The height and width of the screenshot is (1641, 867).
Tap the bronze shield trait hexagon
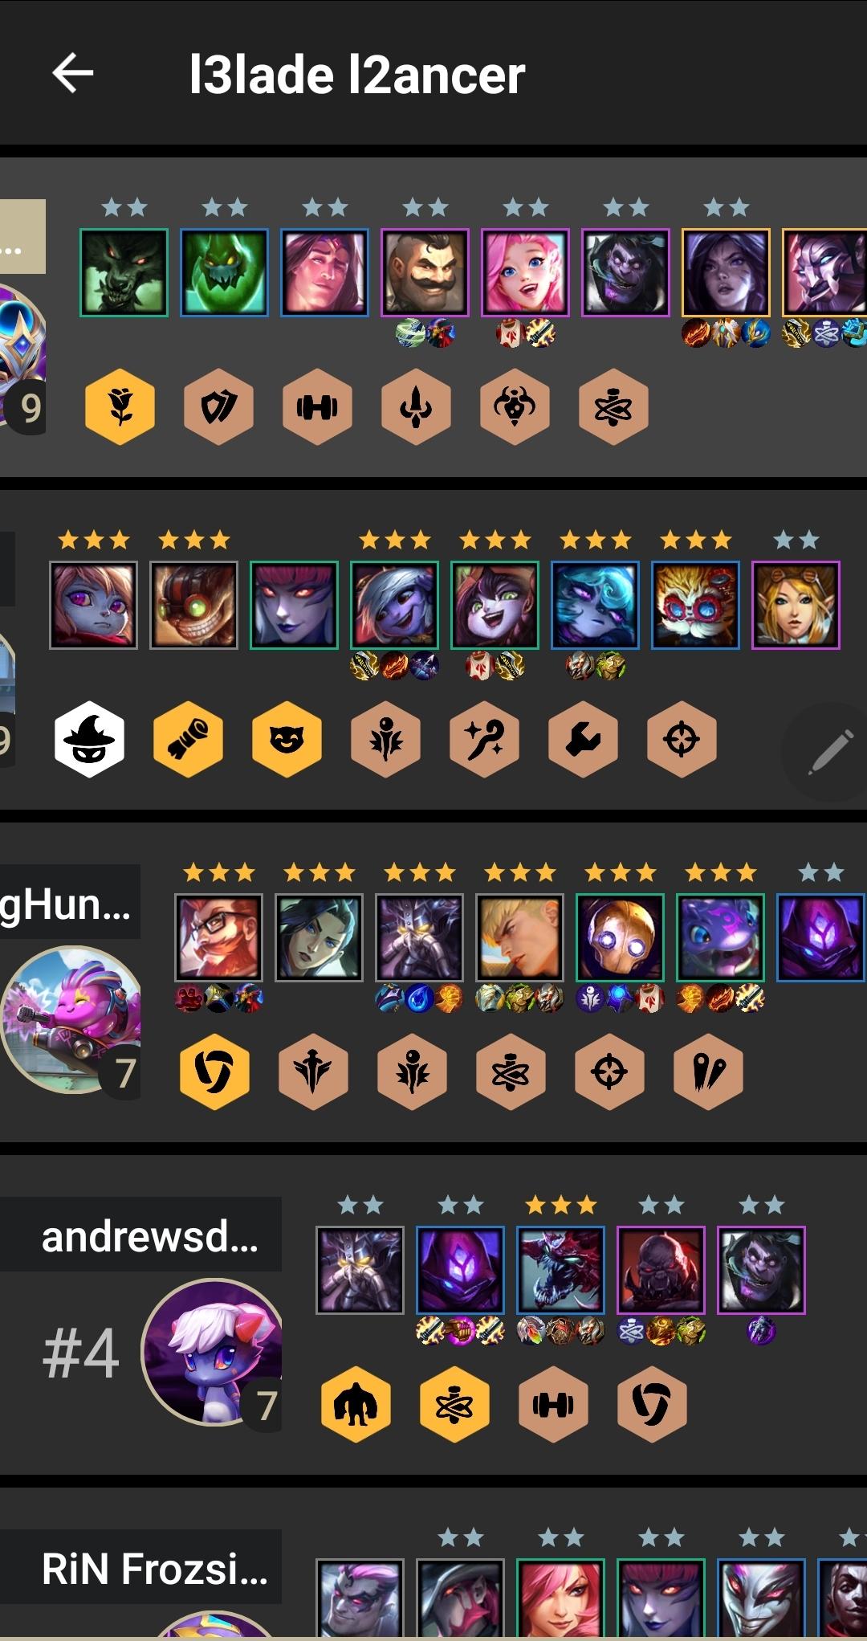coord(219,407)
